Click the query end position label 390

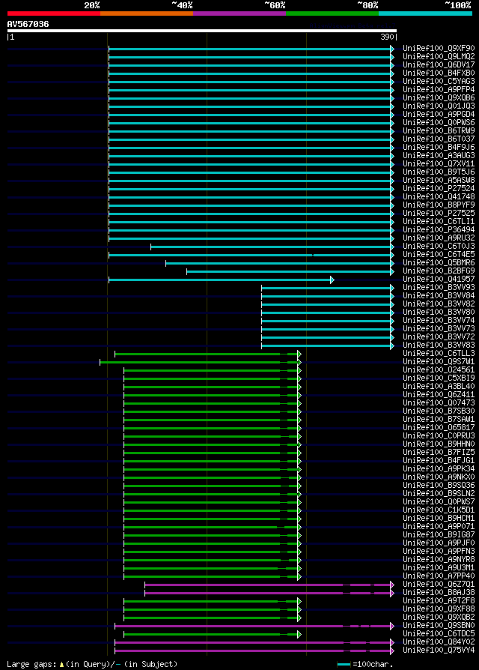(x=387, y=37)
